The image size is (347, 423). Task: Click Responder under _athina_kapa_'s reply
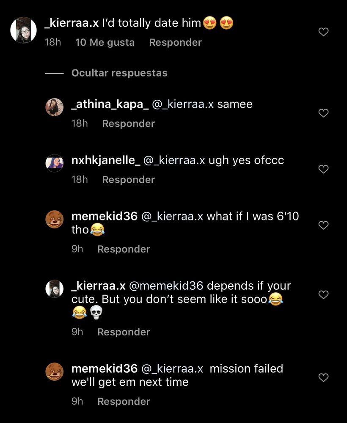(129, 124)
